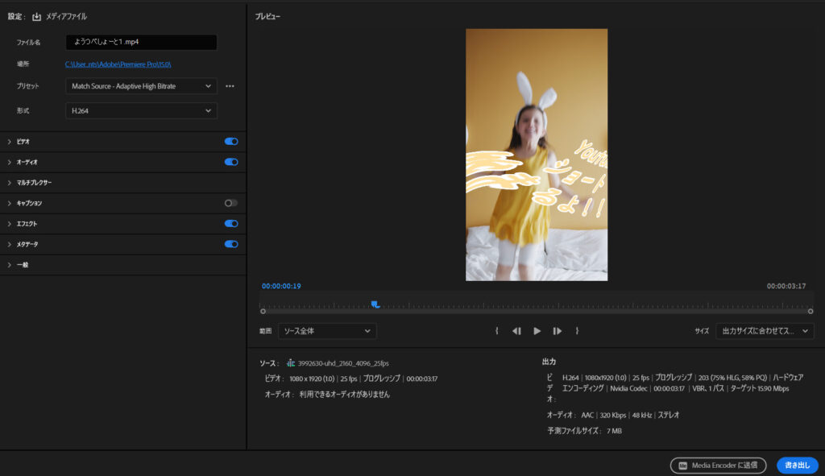825x476 pixels.
Task: Enable キャプション switch
Action: pyautogui.click(x=231, y=203)
